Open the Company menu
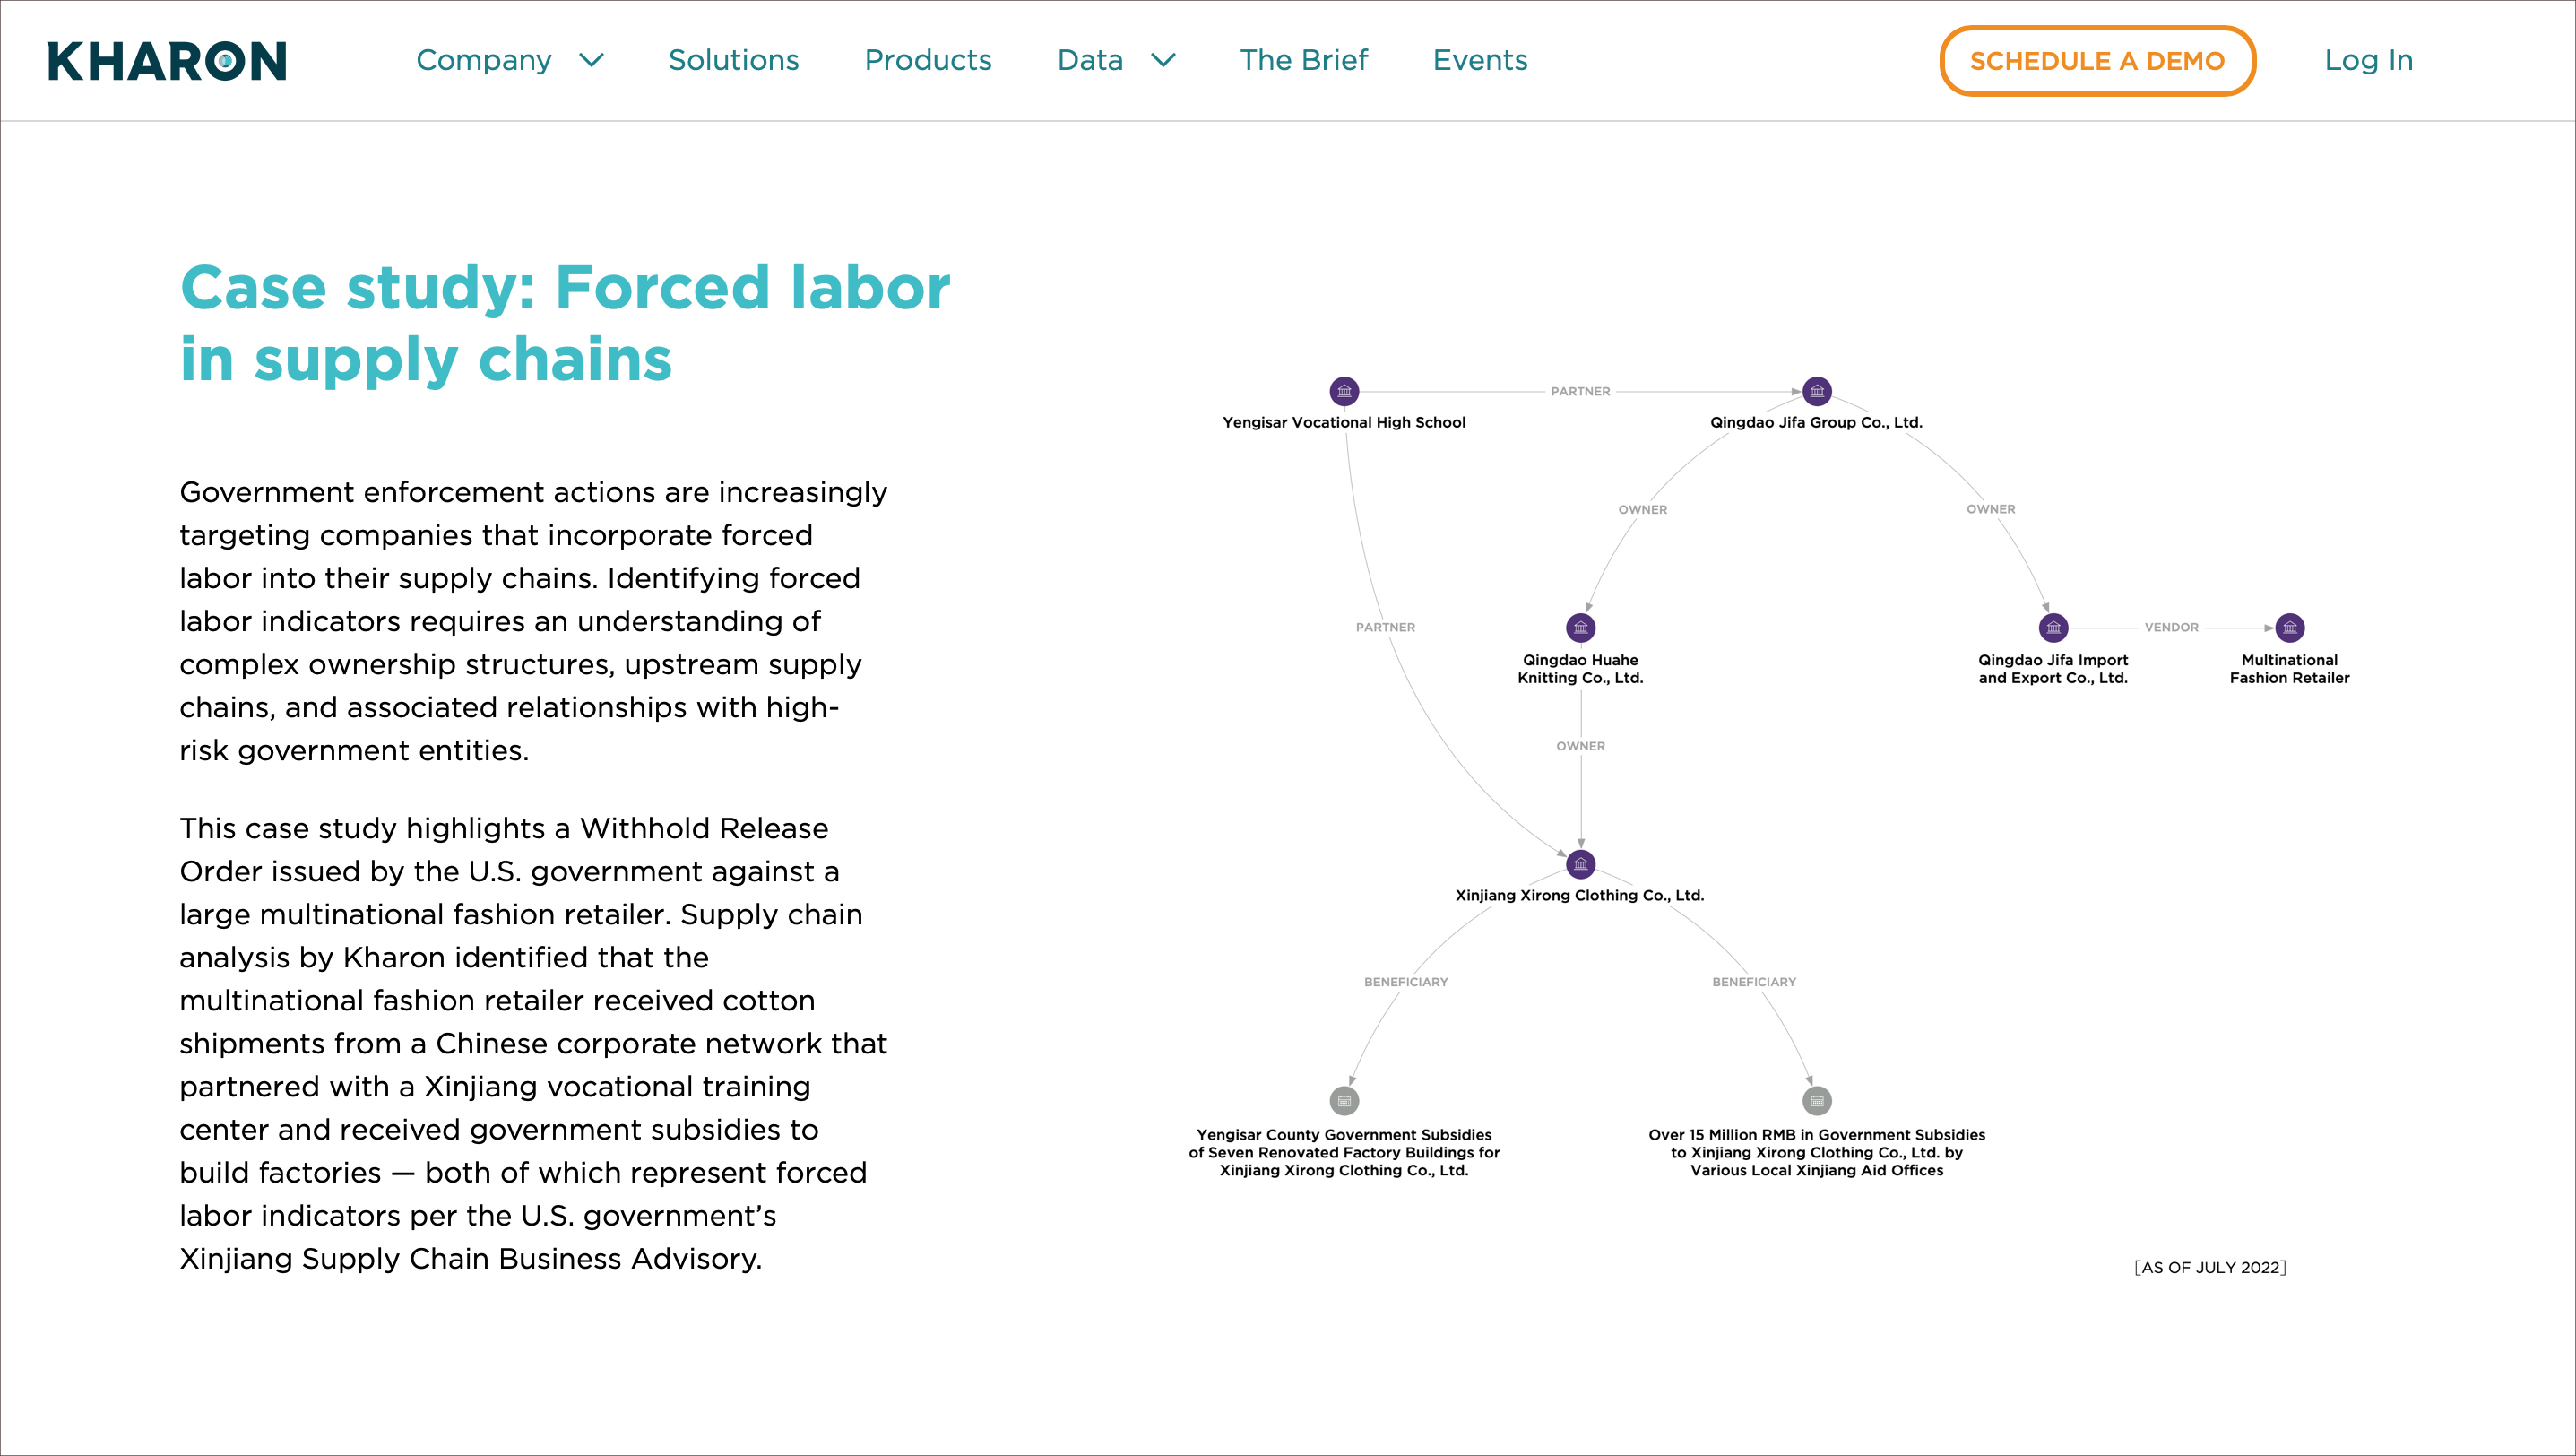Viewport: 2576px width, 1456px height. (x=484, y=61)
